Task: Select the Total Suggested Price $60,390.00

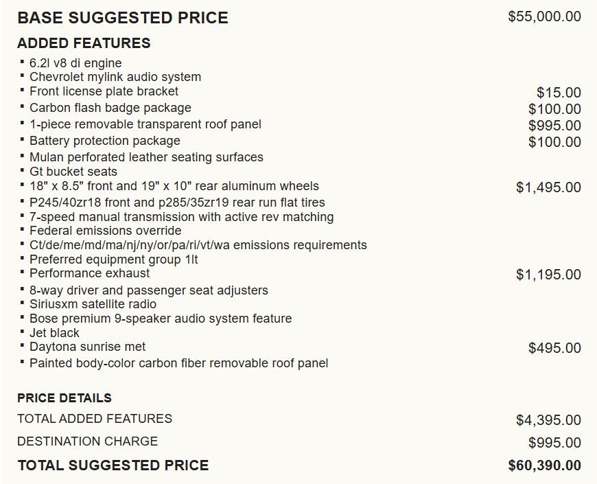Action: (544, 465)
